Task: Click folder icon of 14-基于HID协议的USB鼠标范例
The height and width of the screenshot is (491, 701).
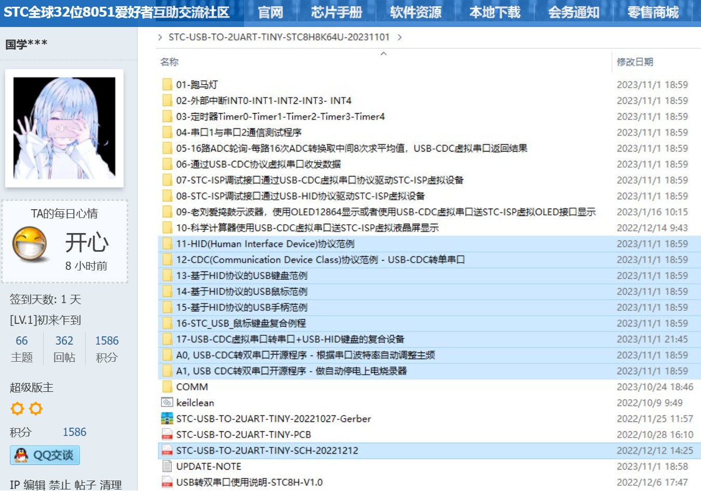Action: 167,292
